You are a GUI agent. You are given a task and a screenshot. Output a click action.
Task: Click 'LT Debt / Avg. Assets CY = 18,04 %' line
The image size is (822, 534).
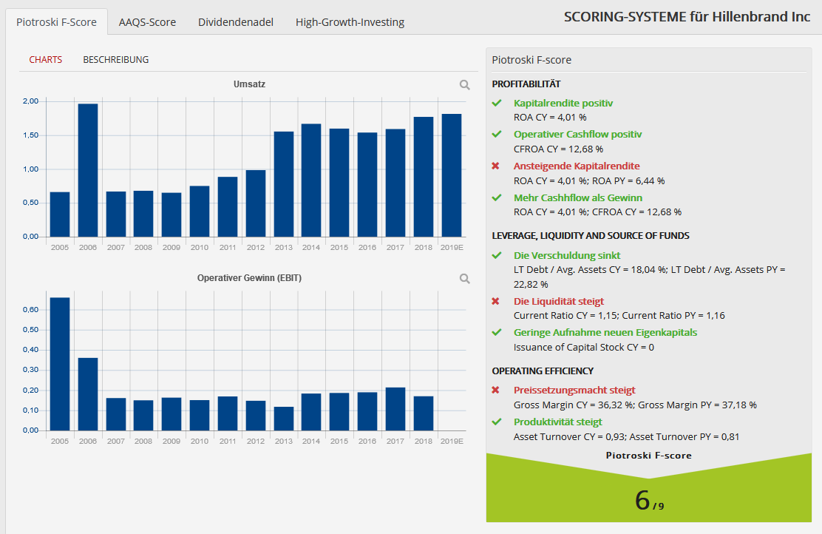pyautogui.click(x=650, y=277)
